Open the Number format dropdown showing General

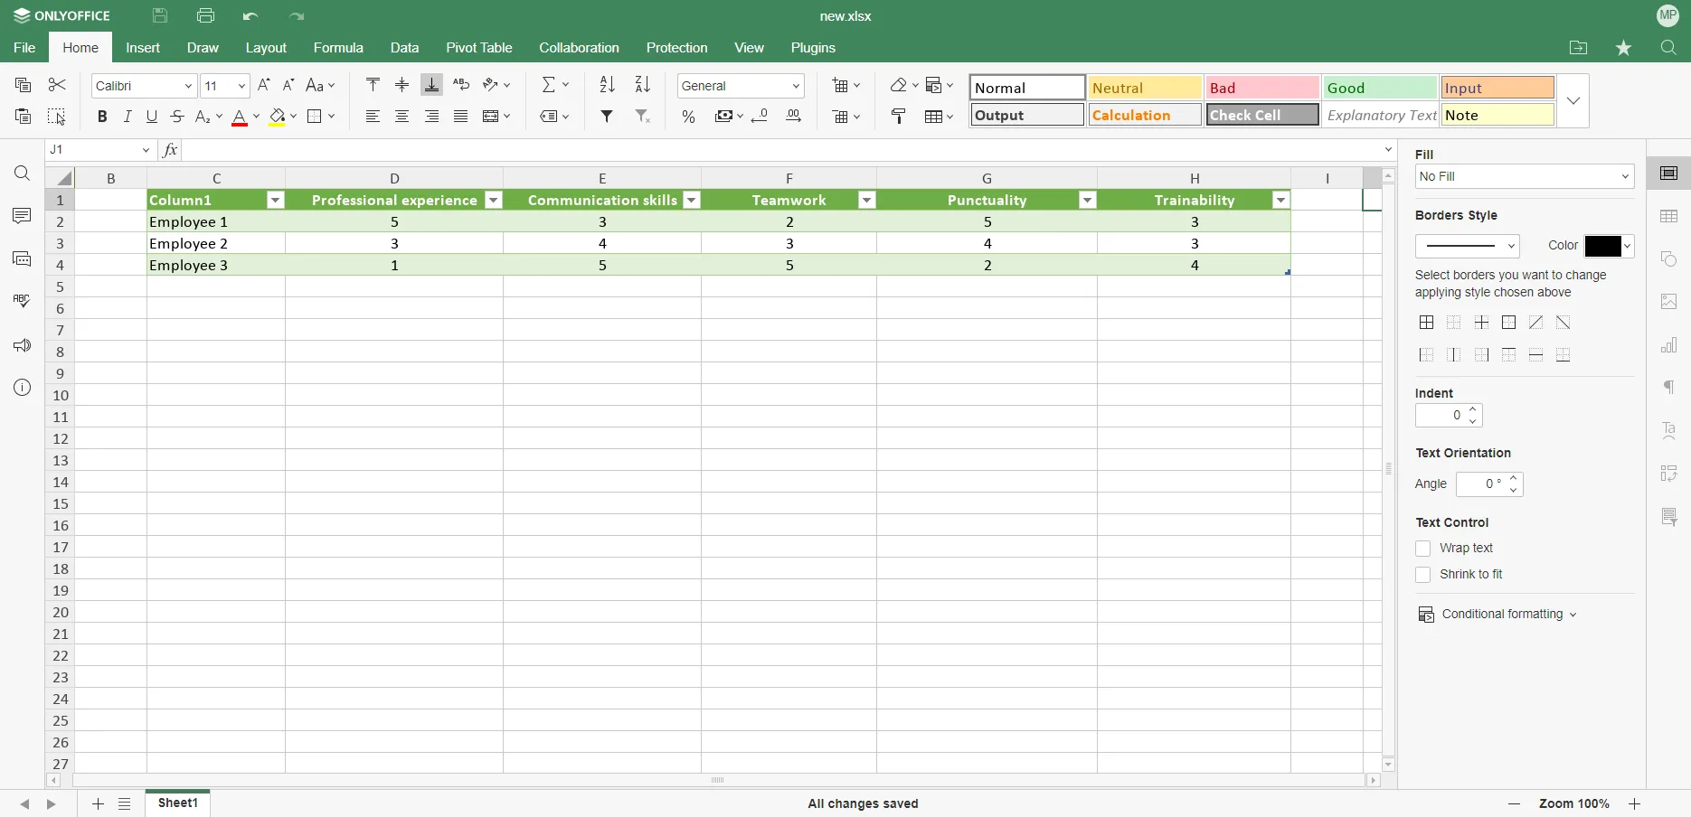pos(740,86)
